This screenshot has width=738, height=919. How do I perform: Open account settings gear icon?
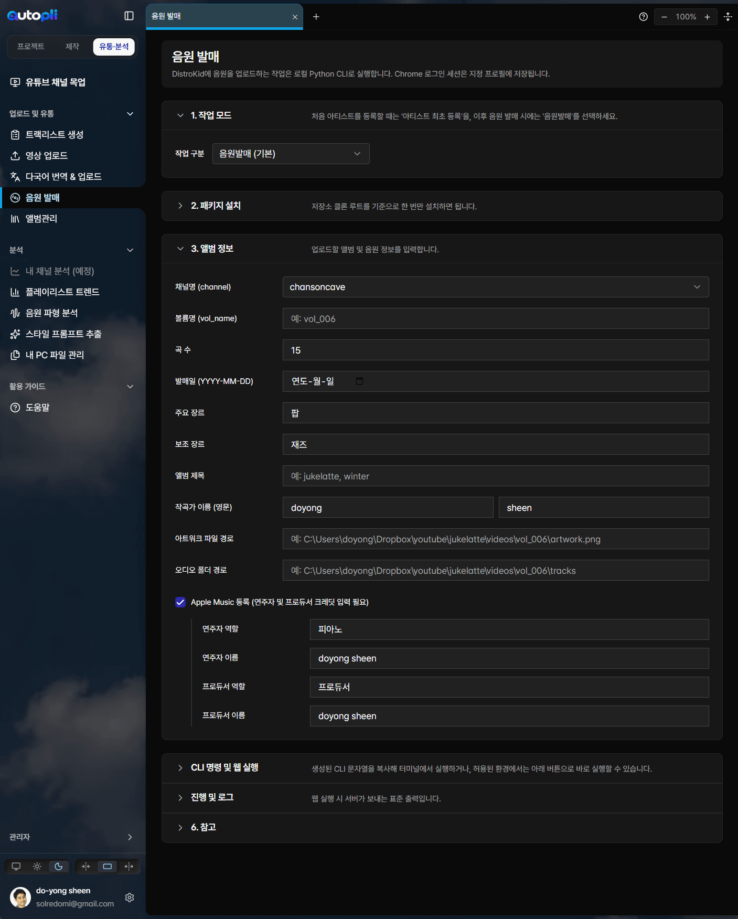tap(130, 897)
